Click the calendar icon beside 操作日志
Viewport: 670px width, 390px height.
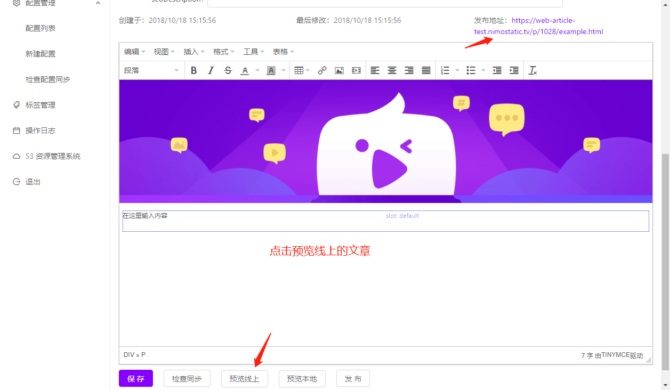click(x=17, y=131)
